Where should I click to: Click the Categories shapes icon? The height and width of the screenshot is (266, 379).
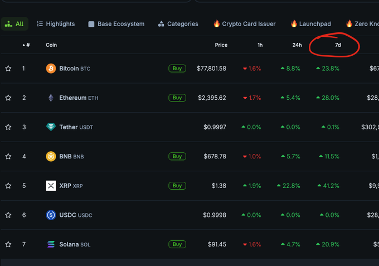[161, 23]
